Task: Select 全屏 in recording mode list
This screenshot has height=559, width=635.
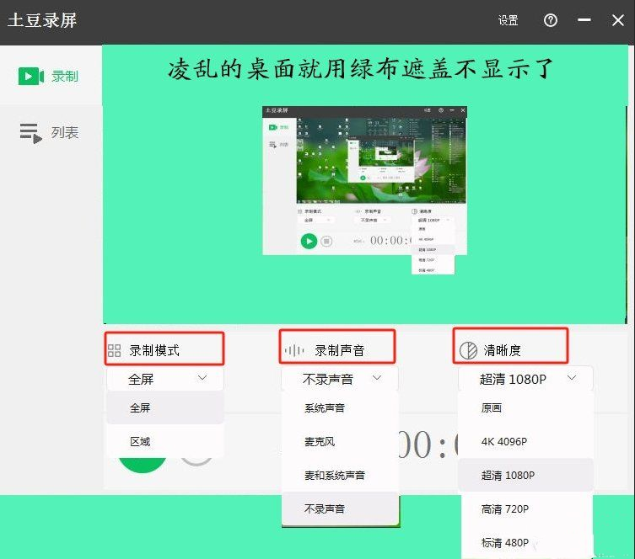Action: click(x=165, y=407)
